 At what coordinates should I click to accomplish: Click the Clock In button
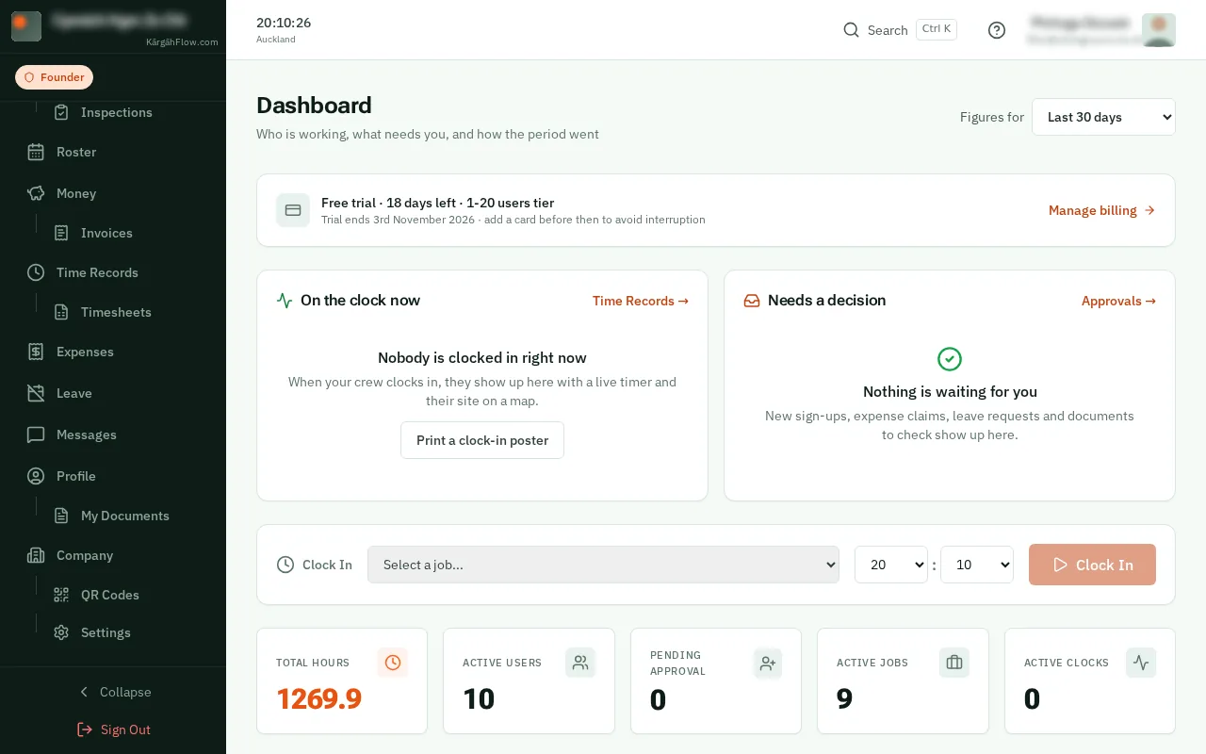[1092, 565]
